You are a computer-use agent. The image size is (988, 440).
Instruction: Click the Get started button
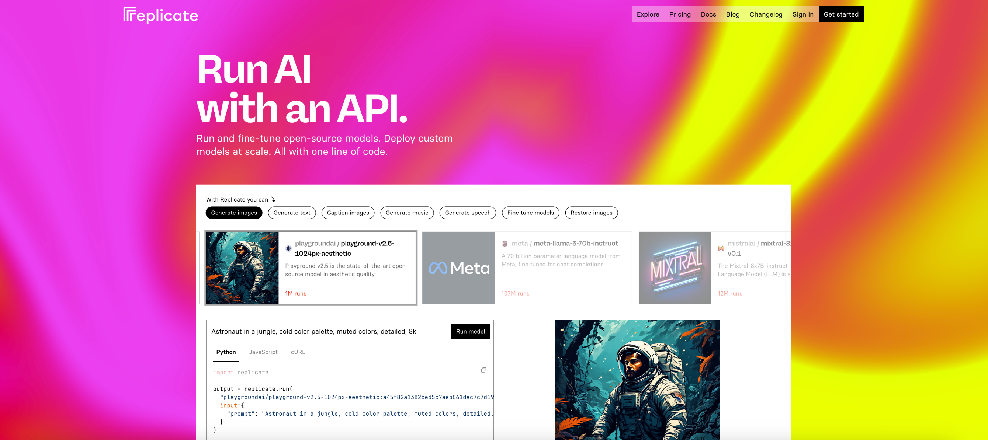[841, 14]
